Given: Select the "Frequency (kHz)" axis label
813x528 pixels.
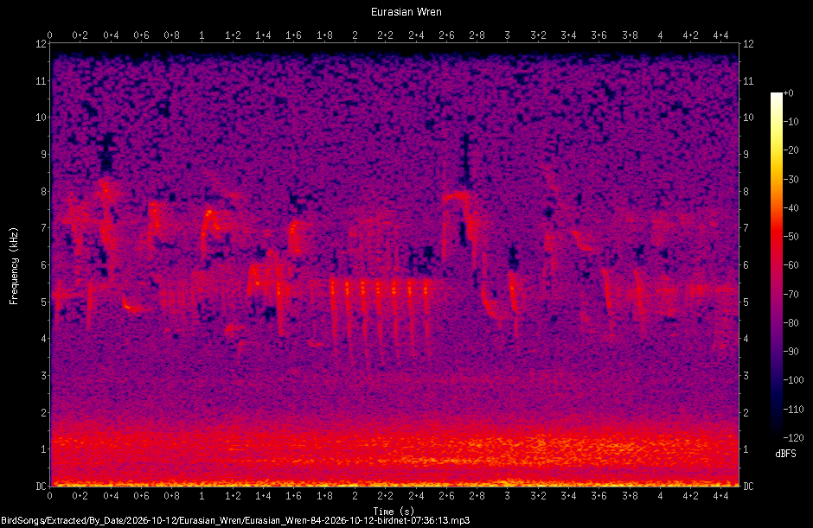Looking at the screenshot, I should click(14, 266).
